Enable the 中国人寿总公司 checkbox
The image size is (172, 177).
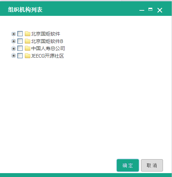tap(20, 48)
